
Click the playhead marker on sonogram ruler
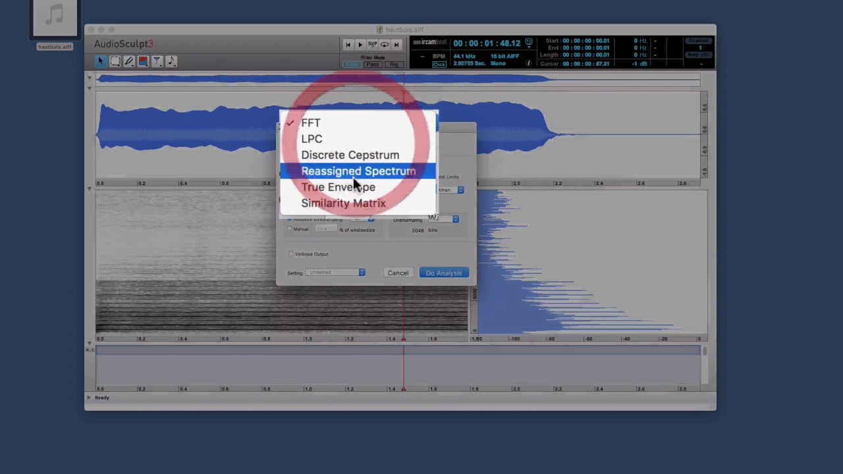tap(404, 339)
